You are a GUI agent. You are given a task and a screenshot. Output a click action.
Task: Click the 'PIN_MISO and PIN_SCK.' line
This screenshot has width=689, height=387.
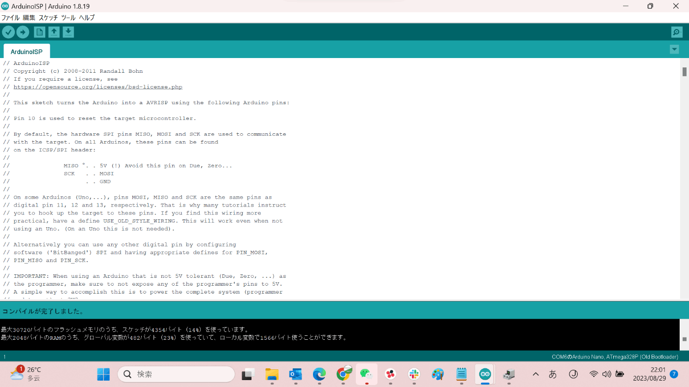point(46,260)
